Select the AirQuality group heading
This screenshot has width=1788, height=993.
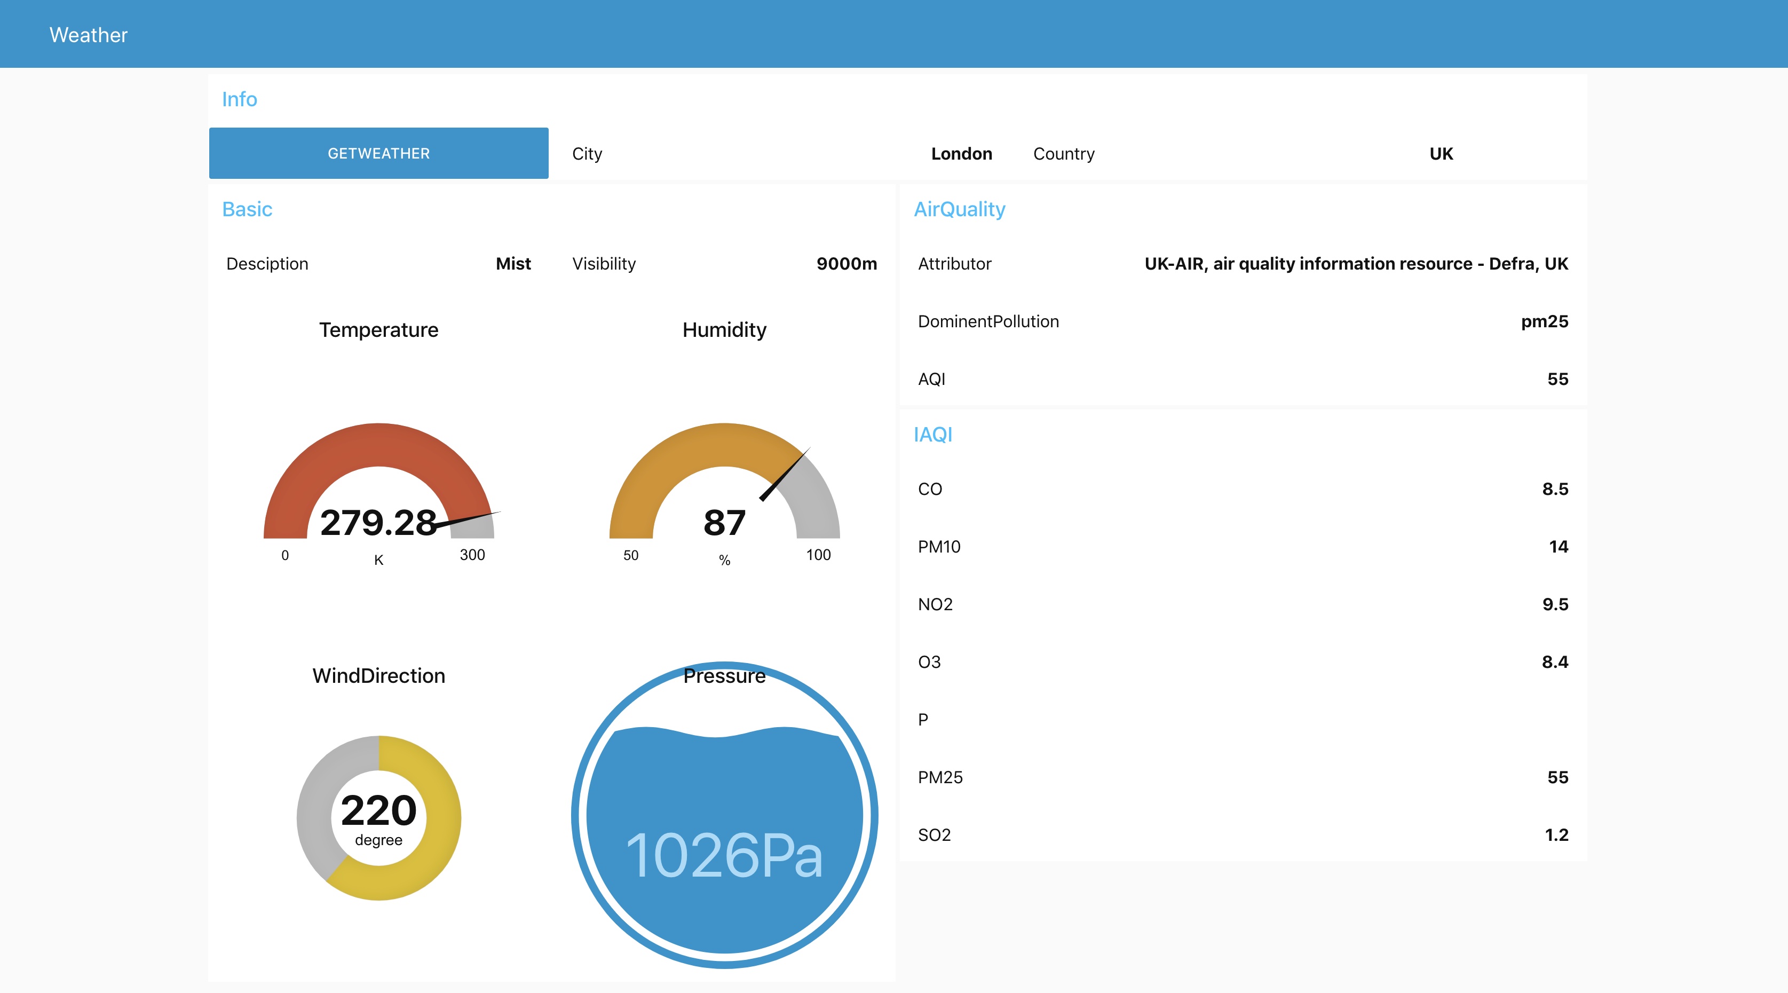[x=959, y=209]
